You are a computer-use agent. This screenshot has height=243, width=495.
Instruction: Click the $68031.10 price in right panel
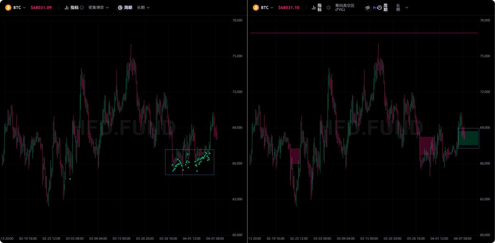pyautogui.click(x=289, y=7)
